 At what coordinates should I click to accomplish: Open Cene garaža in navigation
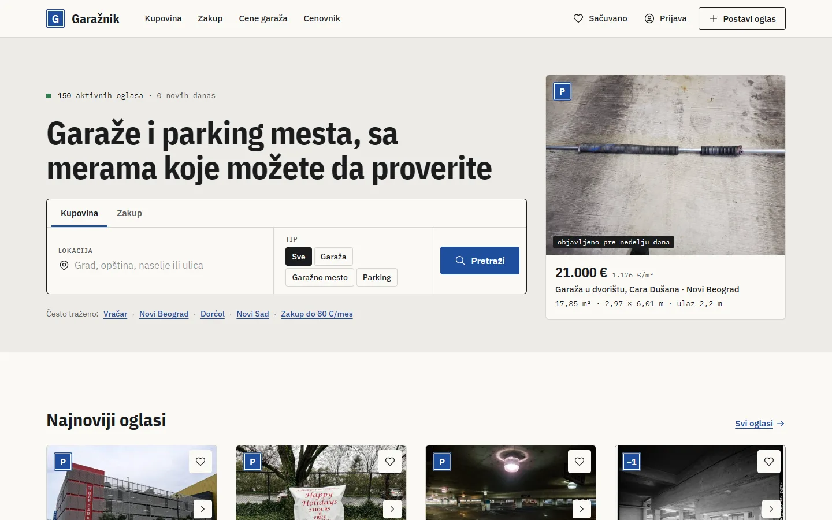(x=263, y=18)
